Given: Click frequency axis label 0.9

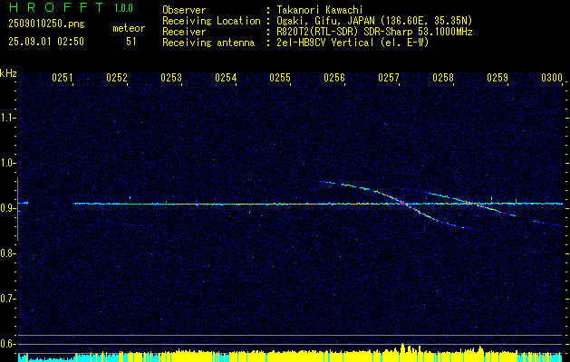Looking at the screenshot, I should [7, 208].
